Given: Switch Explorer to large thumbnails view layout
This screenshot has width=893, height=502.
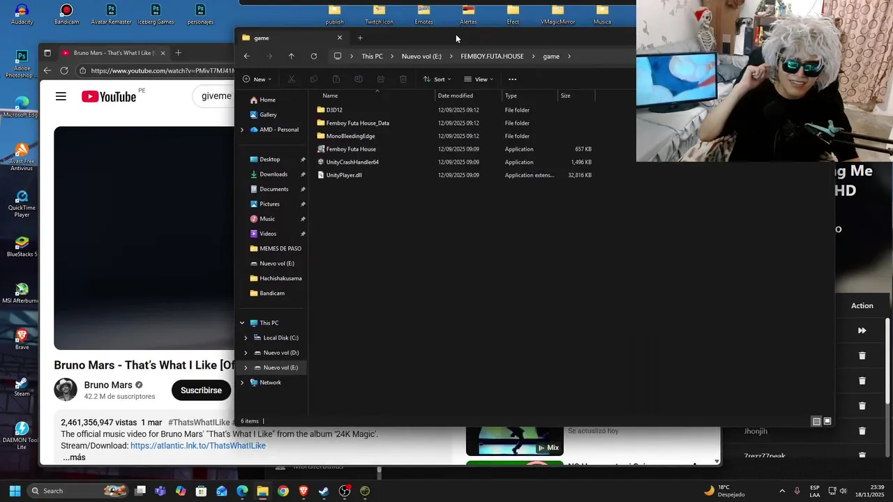Looking at the screenshot, I should pos(827,421).
